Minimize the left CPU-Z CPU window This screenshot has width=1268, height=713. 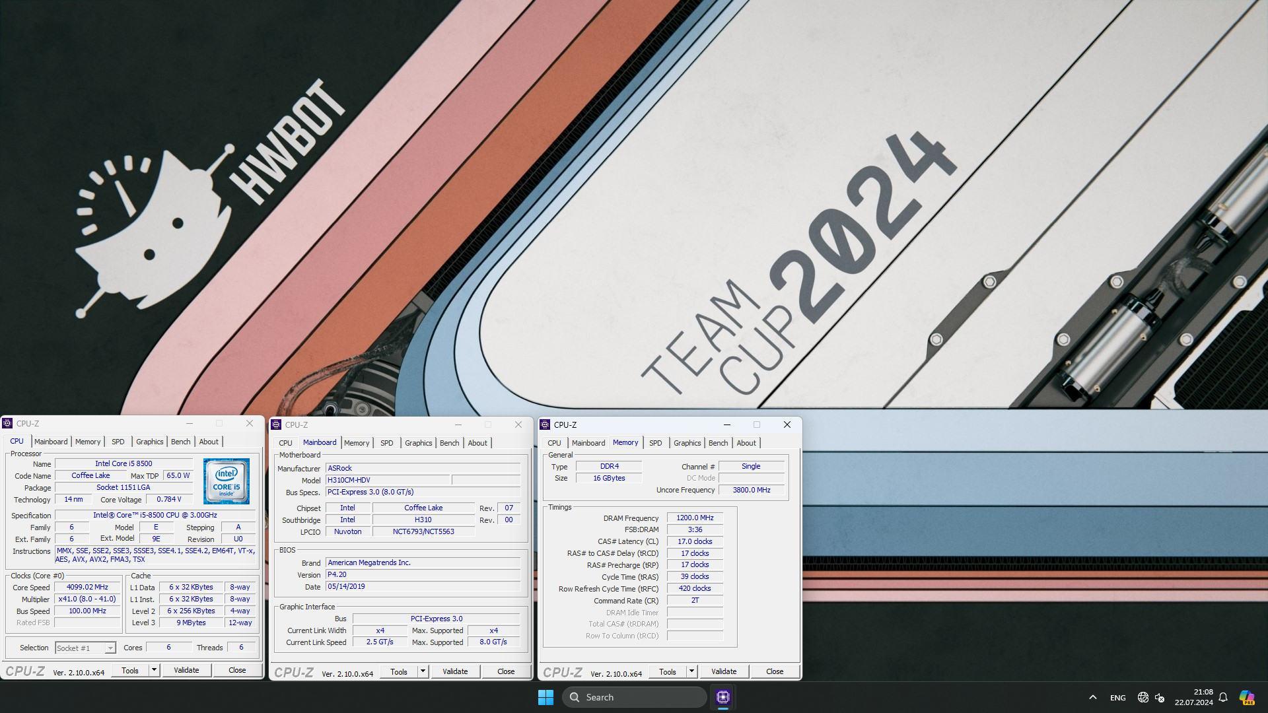click(x=190, y=423)
